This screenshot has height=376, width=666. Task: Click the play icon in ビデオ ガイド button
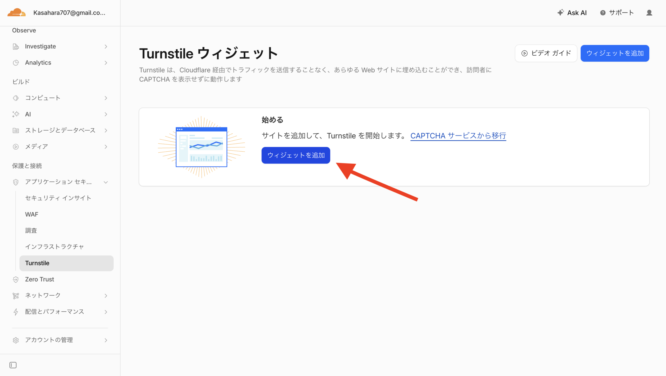click(524, 53)
